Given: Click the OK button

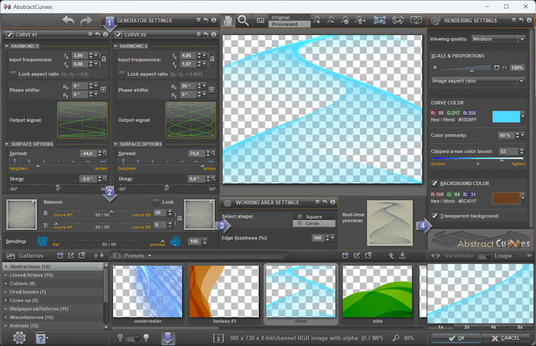Looking at the screenshot, I should pos(457,338).
